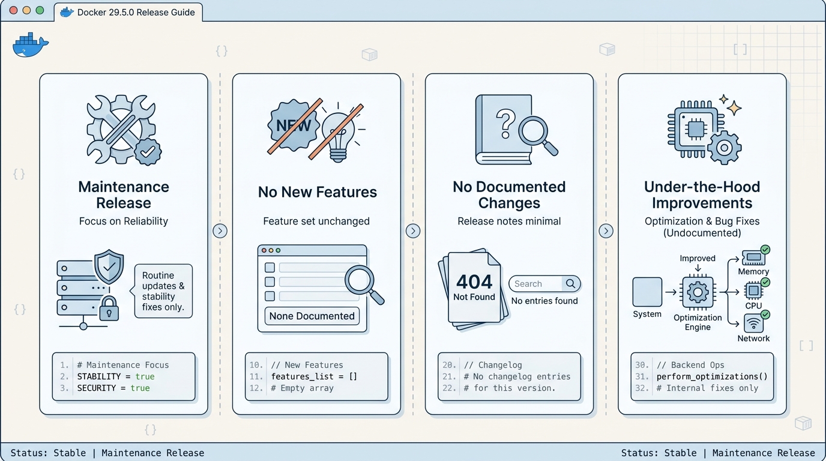Click the Search input field
This screenshot has width=826, height=461.
pyautogui.click(x=544, y=283)
